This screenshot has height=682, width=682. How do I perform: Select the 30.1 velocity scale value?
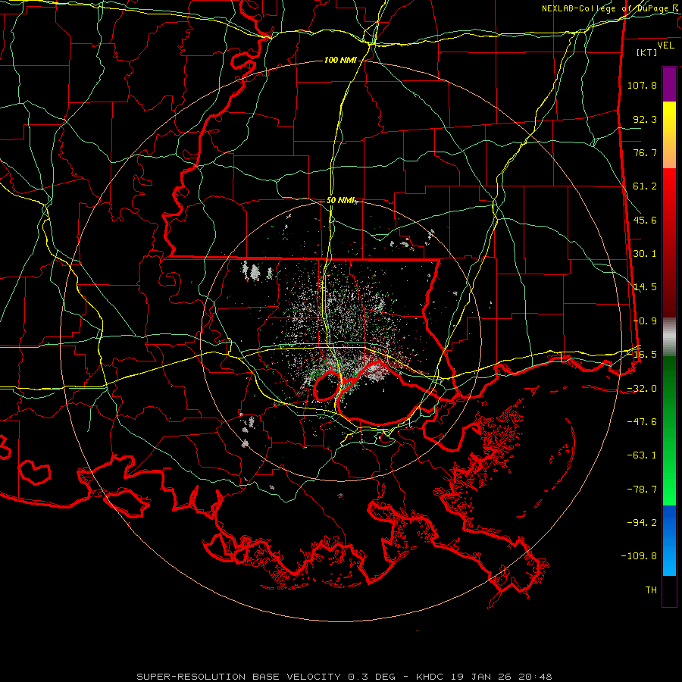pos(645,254)
